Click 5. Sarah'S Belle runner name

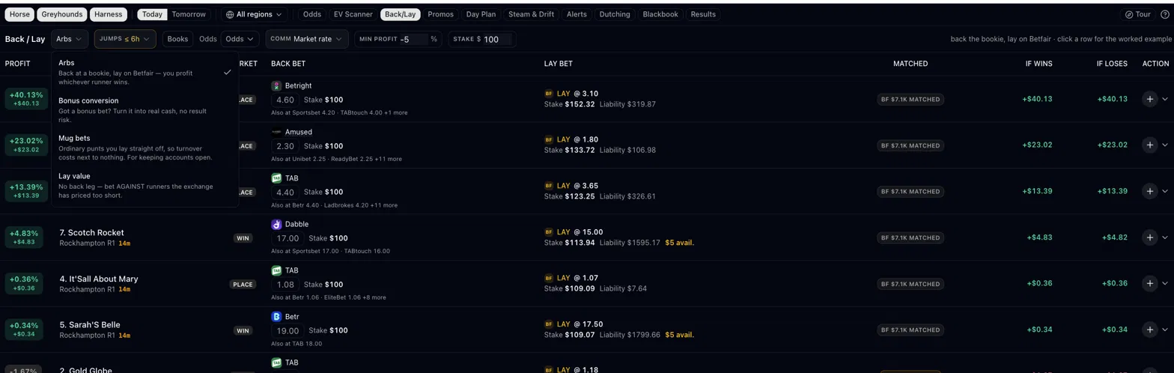pyautogui.click(x=90, y=325)
